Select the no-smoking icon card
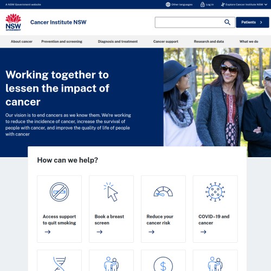 tap(59, 209)
